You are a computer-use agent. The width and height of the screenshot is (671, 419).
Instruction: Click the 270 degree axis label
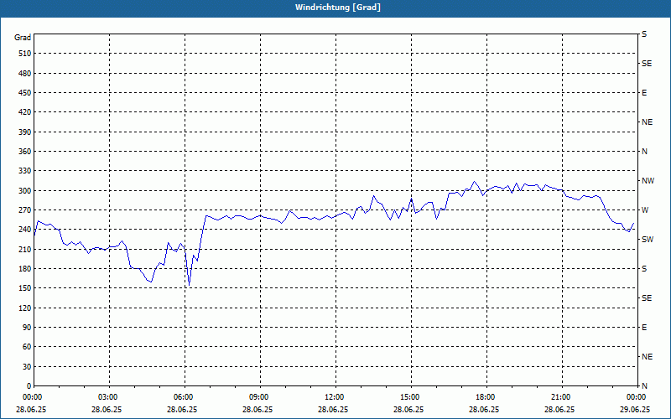point(24,210)
